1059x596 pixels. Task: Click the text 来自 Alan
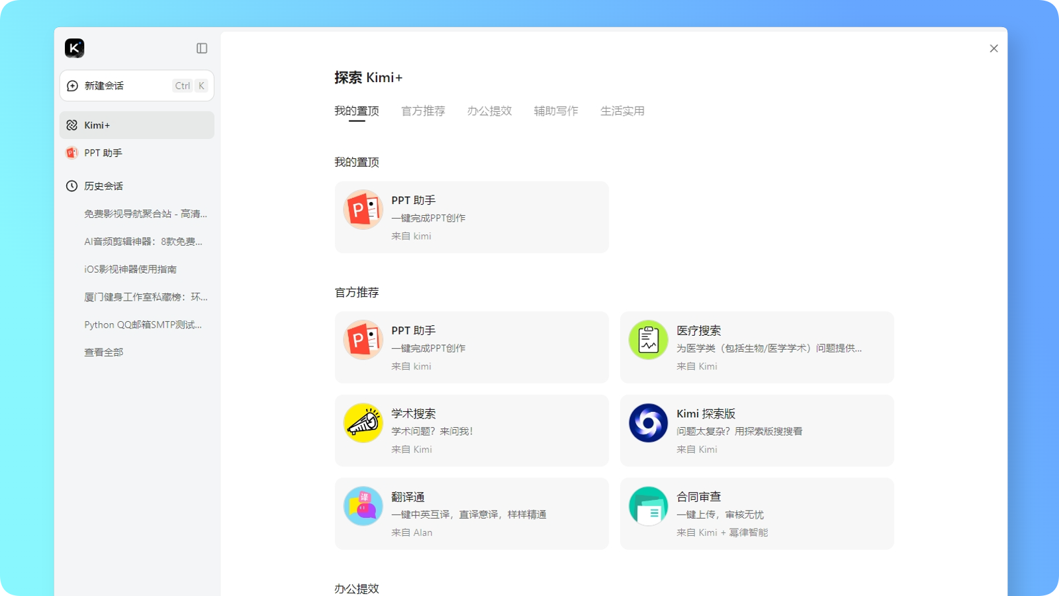[412, 532]
